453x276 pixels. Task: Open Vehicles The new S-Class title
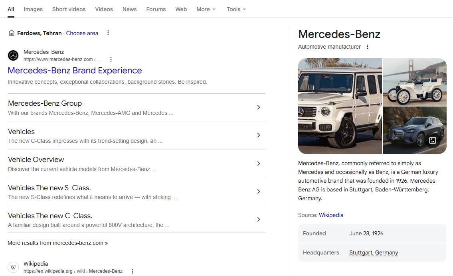pos(49,188)
